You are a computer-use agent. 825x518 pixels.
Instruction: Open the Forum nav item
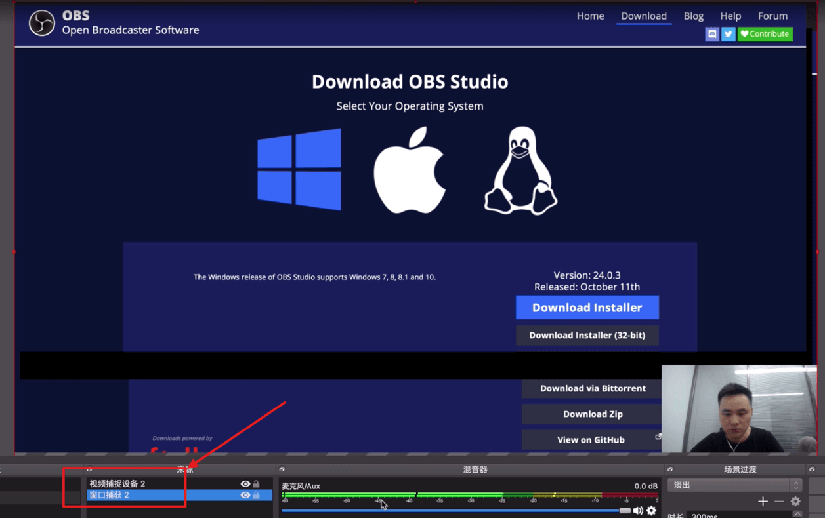pyautogui.click(x=772, y=16)
